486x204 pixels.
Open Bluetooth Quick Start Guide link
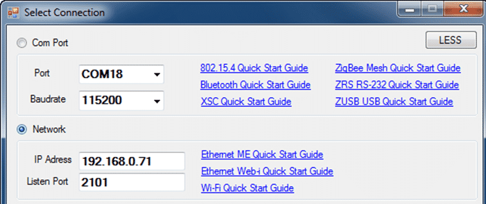255,85
